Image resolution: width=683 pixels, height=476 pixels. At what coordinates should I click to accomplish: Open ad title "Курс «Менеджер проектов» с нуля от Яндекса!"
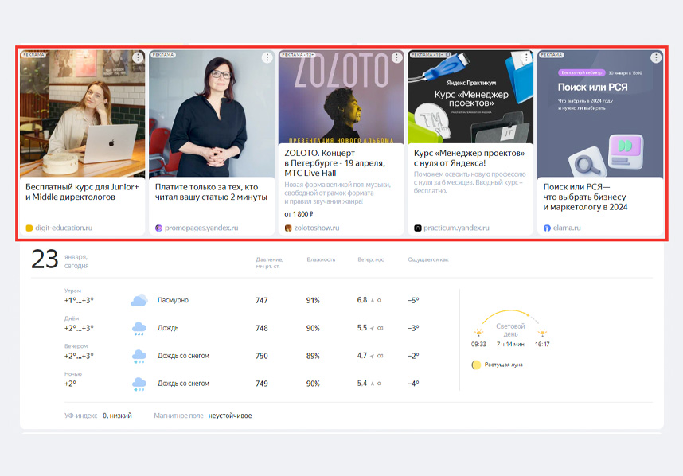(x=469, y=158)
